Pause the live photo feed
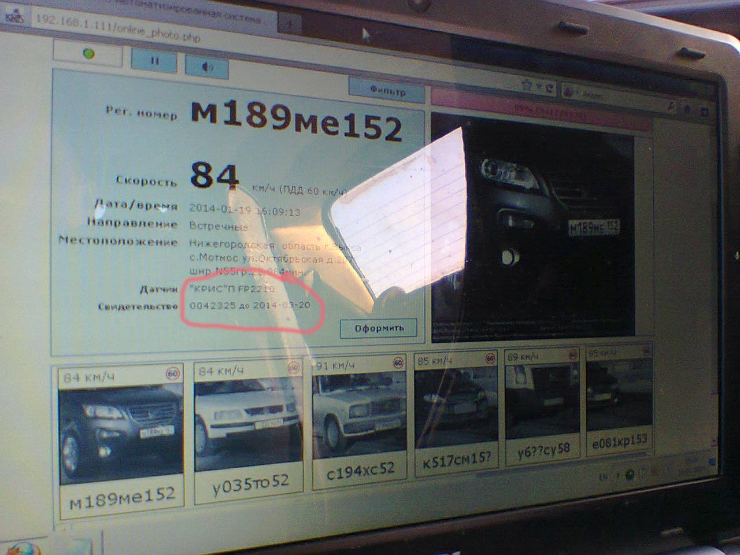 [x=154, y=60]
